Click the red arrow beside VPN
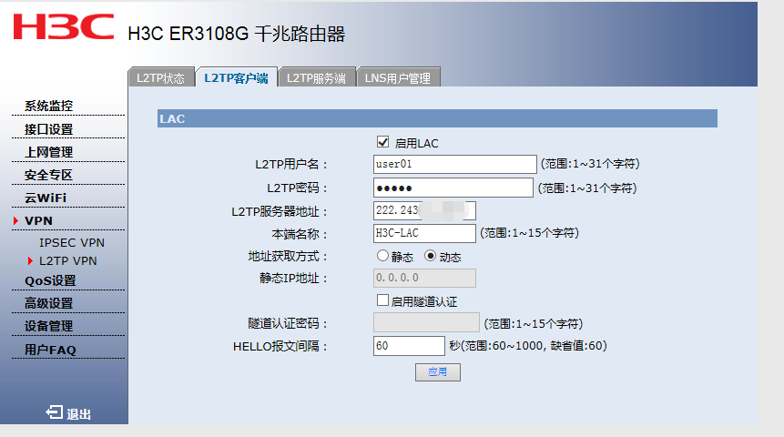This screenshot has height=437, width=784. click(16, 220)
